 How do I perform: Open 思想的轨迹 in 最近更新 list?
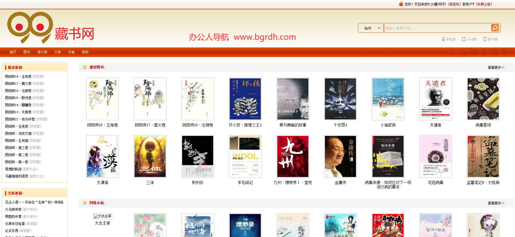pos(13,169)
